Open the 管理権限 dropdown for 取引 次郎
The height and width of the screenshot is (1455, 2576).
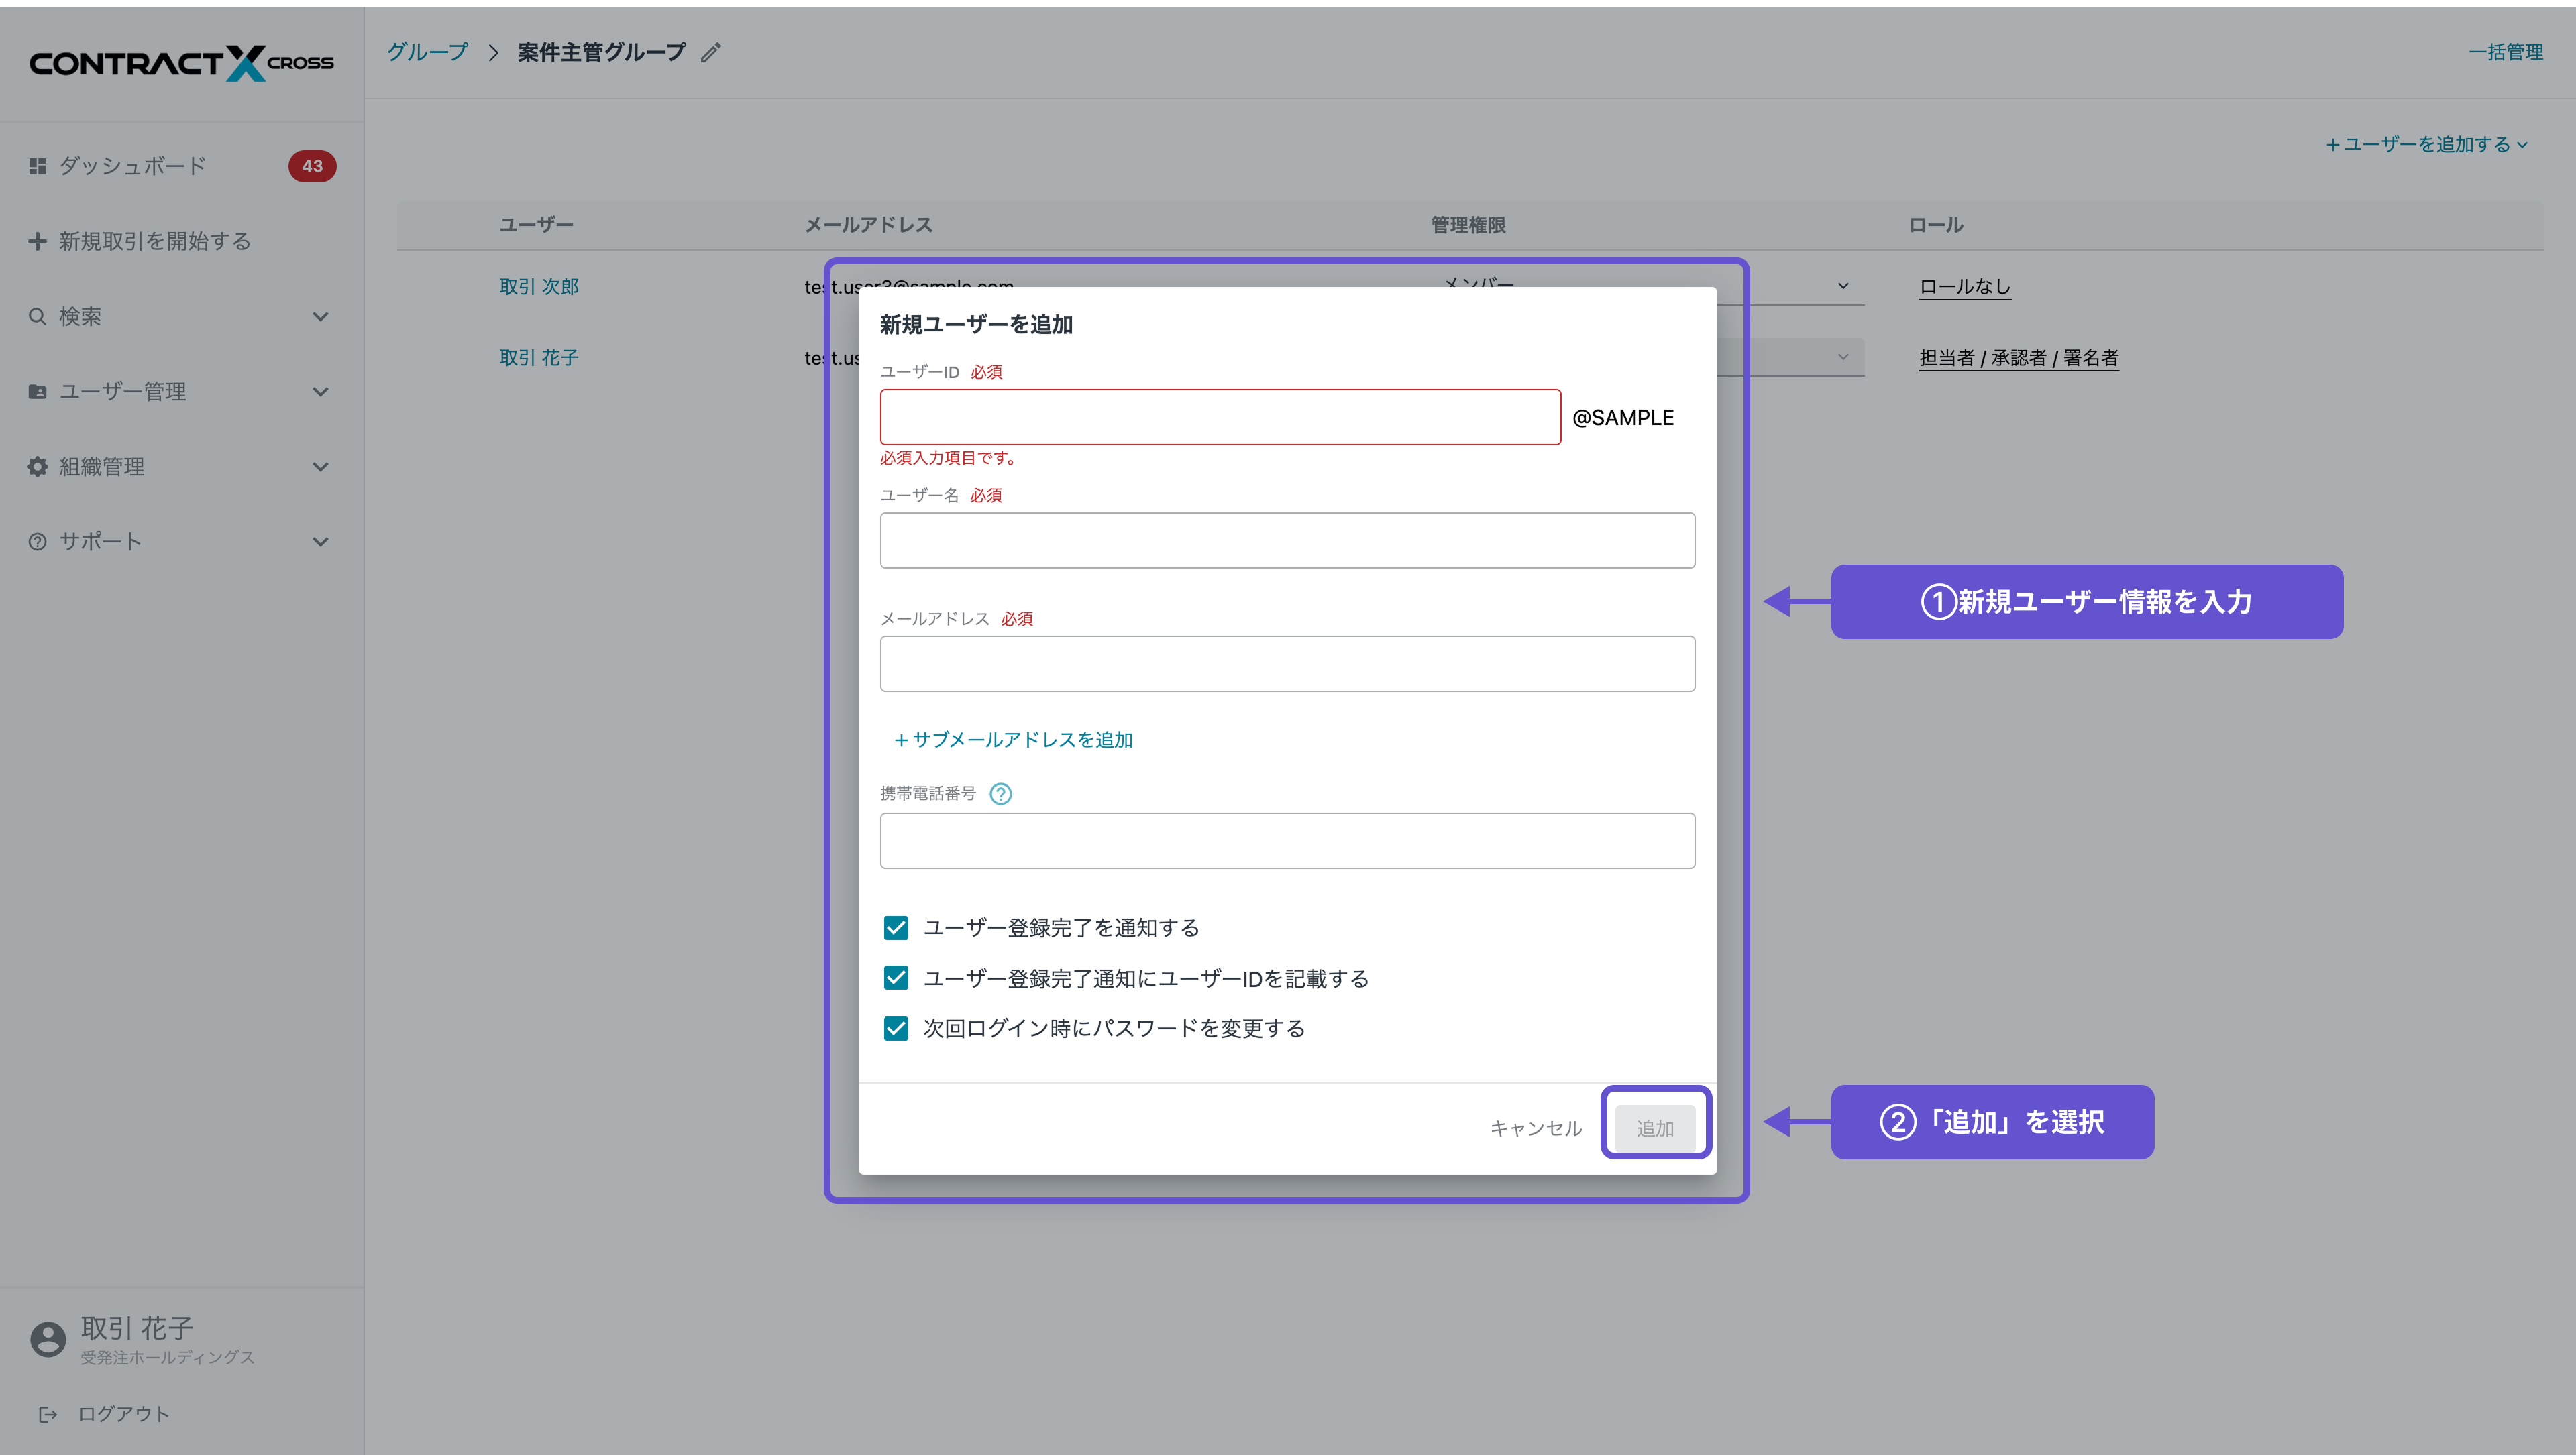point(1843,286)
